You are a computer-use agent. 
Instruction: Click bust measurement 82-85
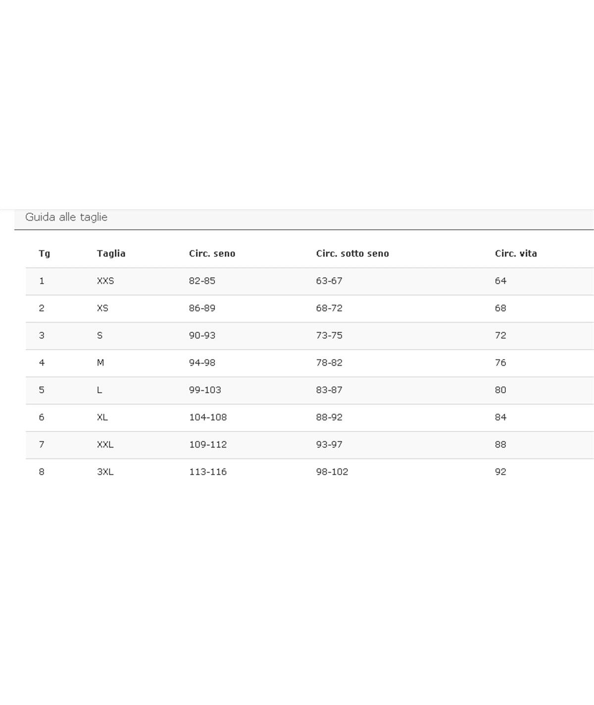(202, 281)
